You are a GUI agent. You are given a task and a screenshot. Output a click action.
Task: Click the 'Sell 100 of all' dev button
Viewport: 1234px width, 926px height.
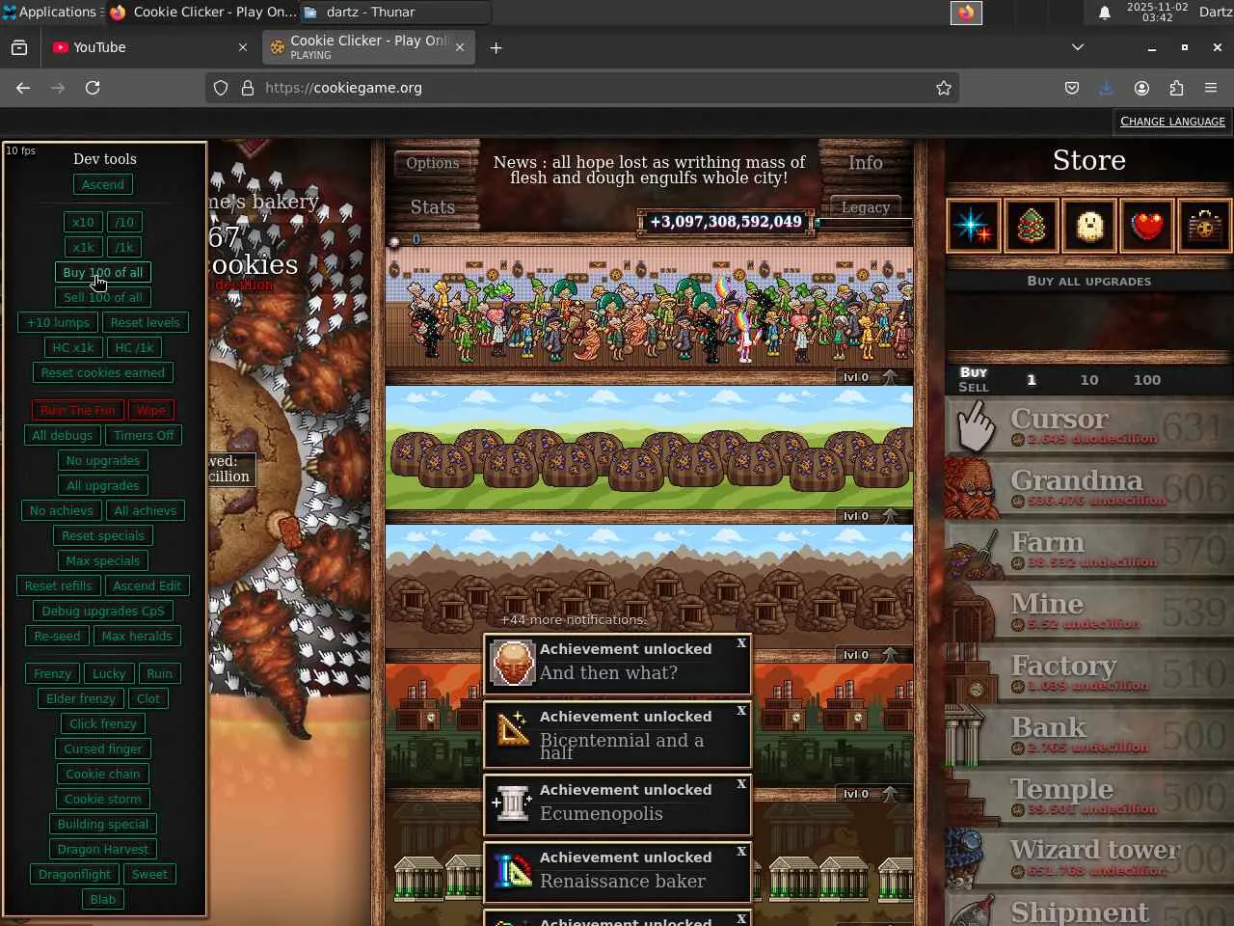(x=103, y=298)
